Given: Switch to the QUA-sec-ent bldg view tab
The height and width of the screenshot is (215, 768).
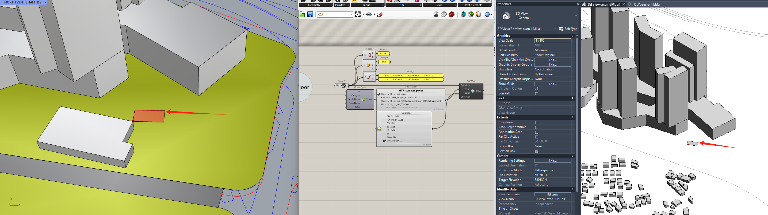Looking at the screenshot, I should [646, 5].
